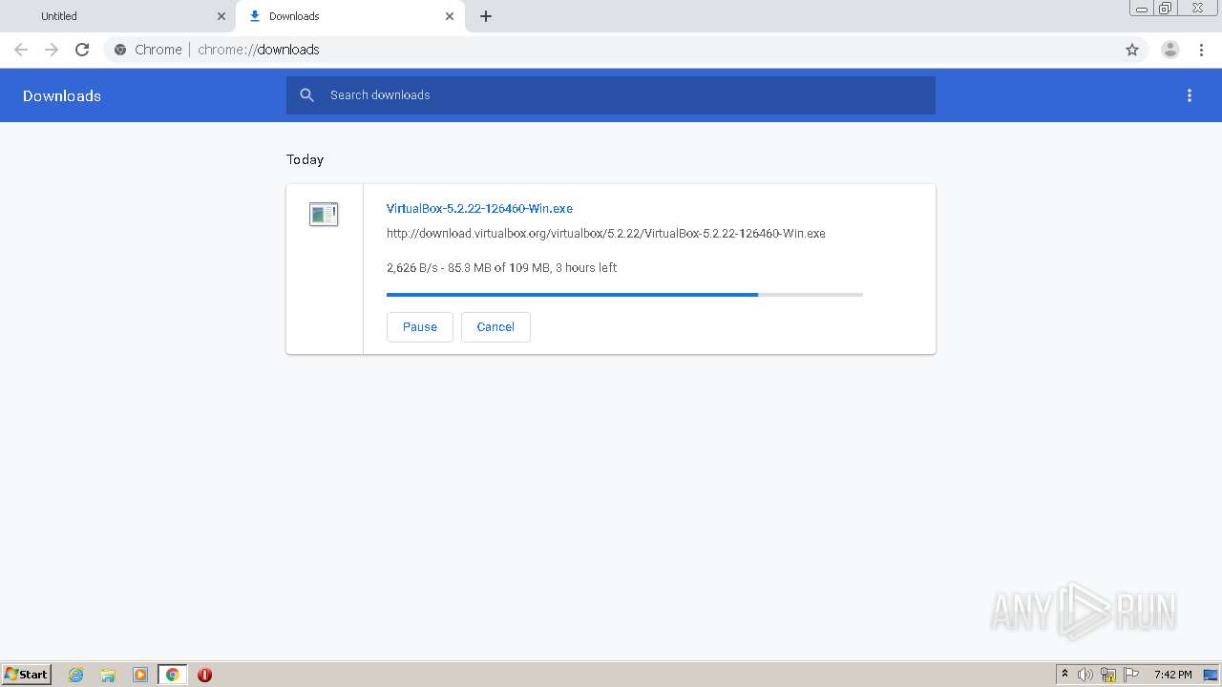Click the red Opera taskbar icon
1222x687 pixels.
pyautogui.click(x=204, y=675)
